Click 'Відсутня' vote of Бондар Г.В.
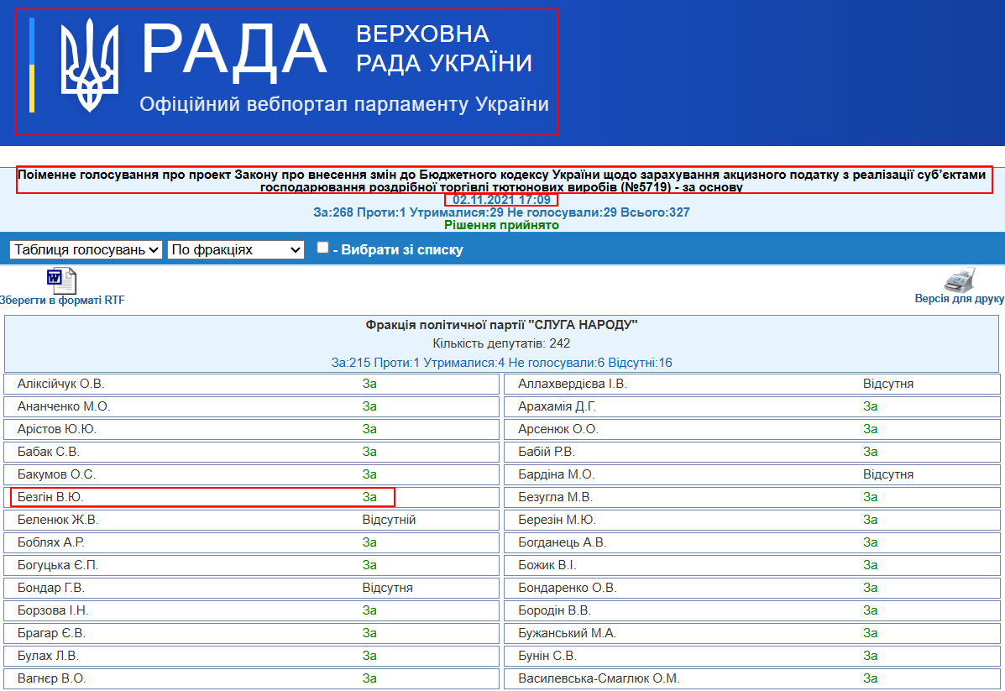1005x691 pixels. [388, 588]
